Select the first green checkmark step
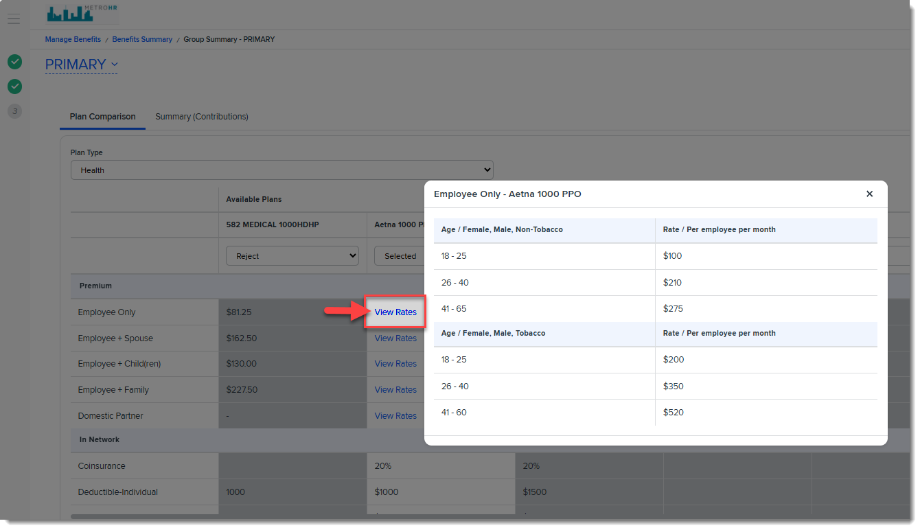Image resolution: width=920 pixels, height=530 pixels. (14, 62)
